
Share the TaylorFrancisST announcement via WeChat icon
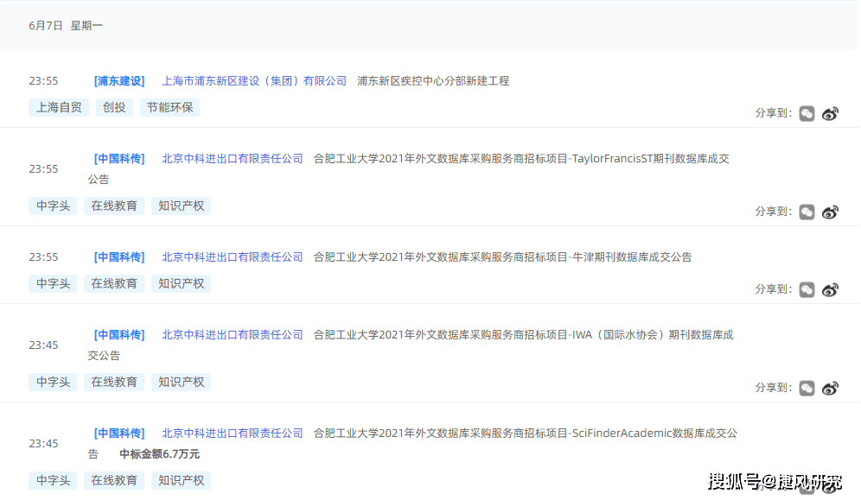pyautogui.click(x=807, y=212)
